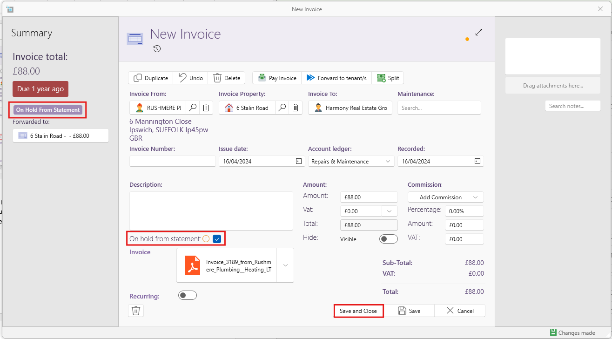The image size is (612, 339).
Task: Click Forward to tenant/s toolbar item
Action: point(336,78)
